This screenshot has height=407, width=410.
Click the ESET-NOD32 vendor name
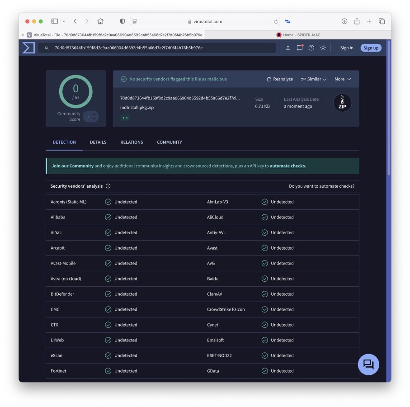click(x=219, y=355)
